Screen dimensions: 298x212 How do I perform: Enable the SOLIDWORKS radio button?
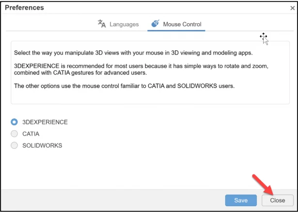(15, 145)
